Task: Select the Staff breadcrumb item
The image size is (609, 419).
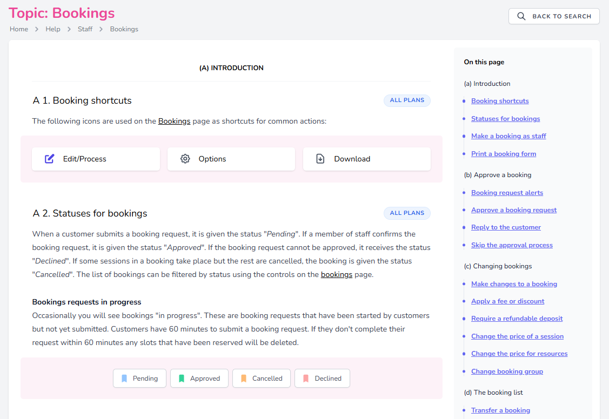Action: (84, 29)
